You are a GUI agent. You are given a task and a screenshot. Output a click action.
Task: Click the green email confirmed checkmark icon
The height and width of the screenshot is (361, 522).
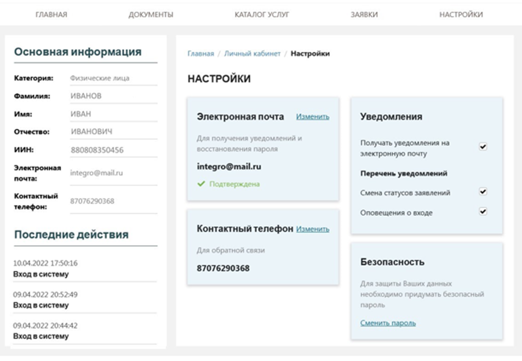[x=201, y=185]
